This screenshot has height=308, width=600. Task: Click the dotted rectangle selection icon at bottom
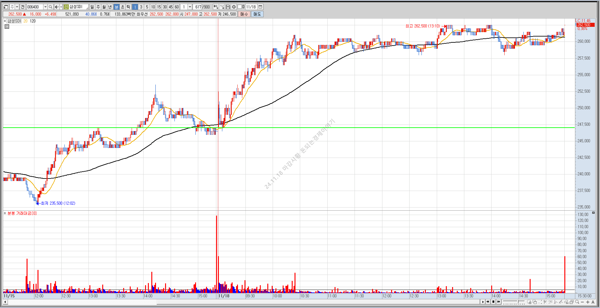pyautogui.click(x=540, y=302)
